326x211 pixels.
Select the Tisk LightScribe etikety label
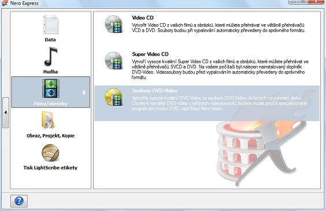pyautogui.click(x=50, y=168)
